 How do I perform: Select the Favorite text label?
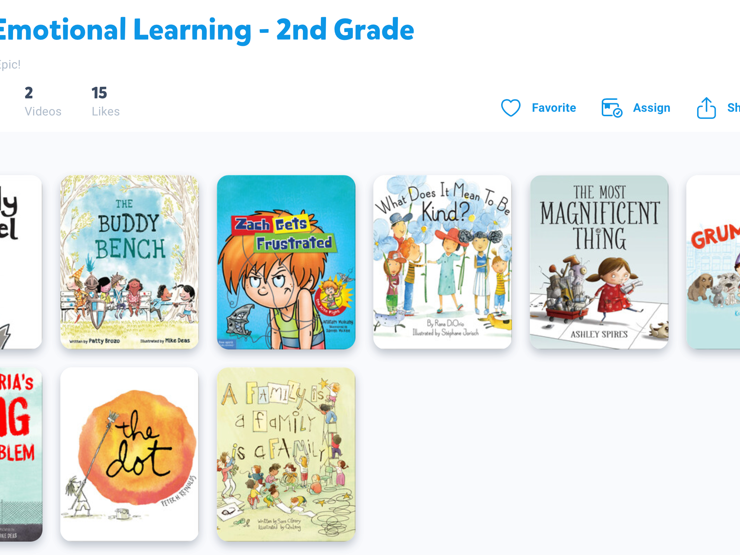point(554,108)
